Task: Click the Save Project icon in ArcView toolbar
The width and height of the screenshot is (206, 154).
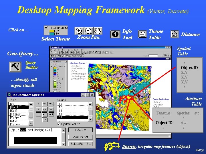Action: (x=51, y=52)
